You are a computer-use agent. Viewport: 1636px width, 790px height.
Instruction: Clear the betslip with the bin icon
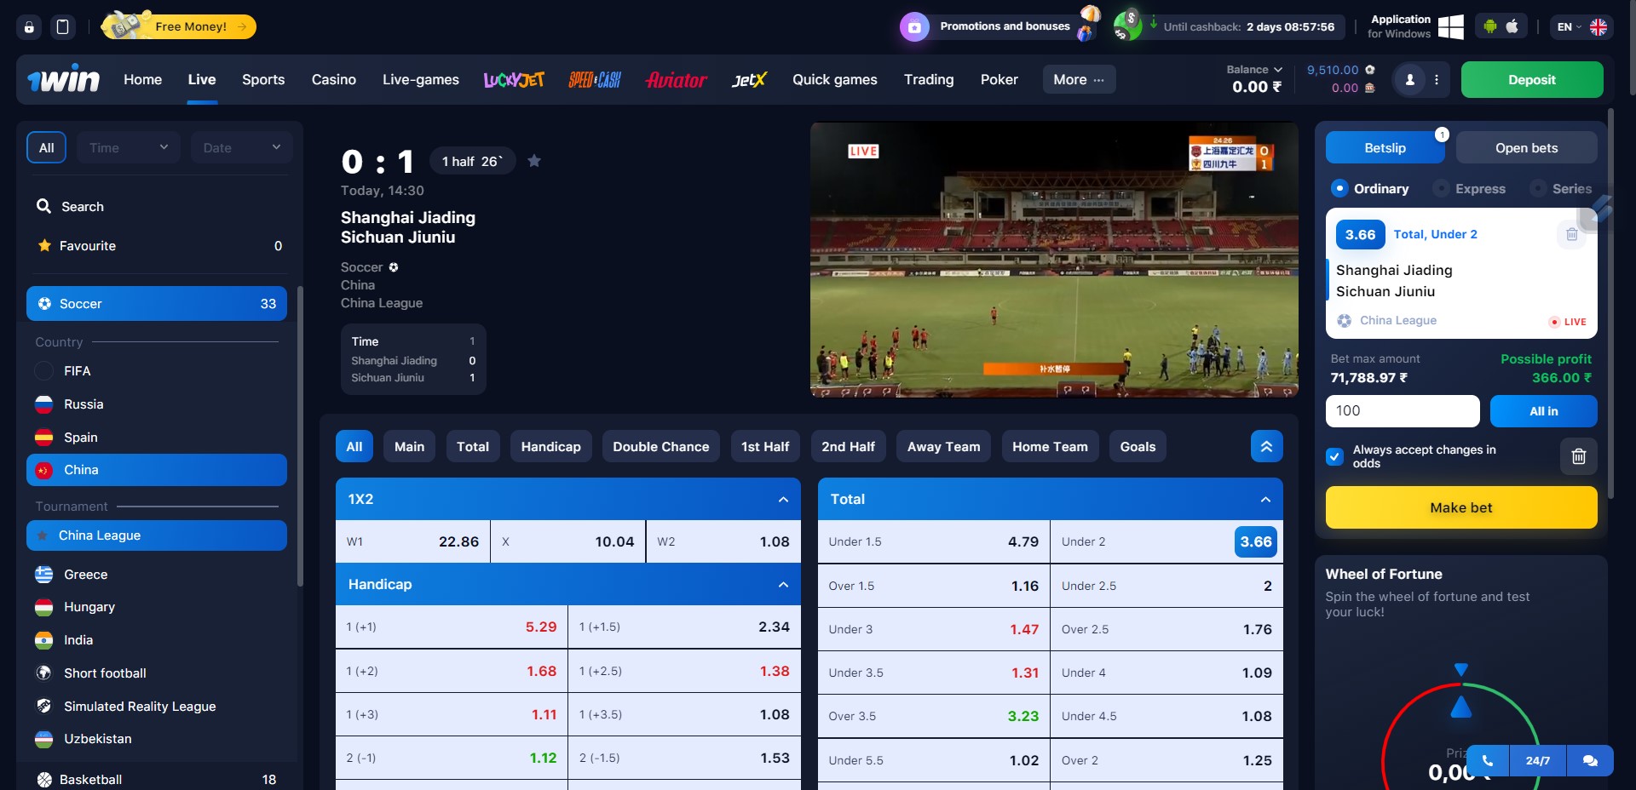coord(1578,456)
